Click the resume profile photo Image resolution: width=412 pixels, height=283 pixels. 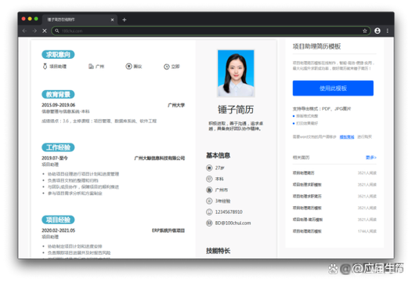(236, 73)
